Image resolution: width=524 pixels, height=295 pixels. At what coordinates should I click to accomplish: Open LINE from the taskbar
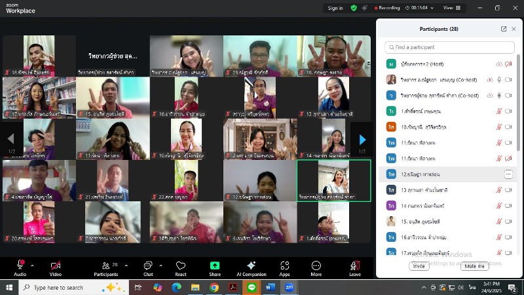click(252, 287)
